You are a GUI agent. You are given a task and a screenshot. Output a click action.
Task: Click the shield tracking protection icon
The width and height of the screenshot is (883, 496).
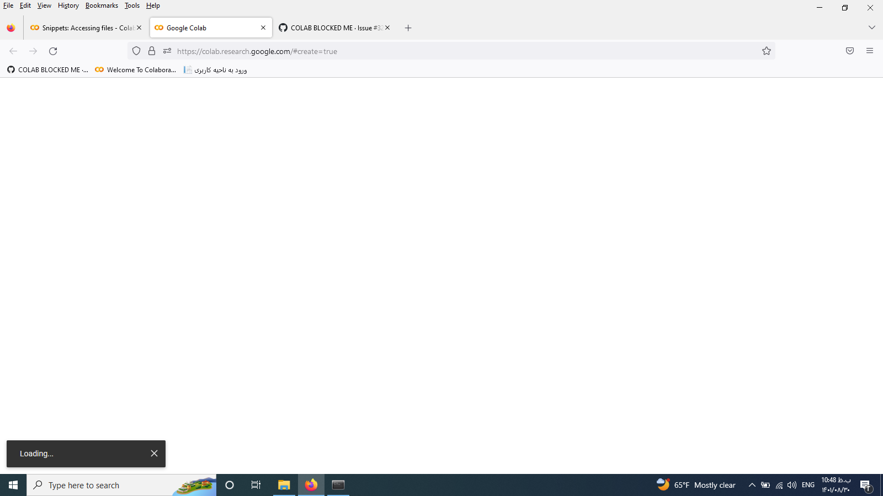(136, 51)
